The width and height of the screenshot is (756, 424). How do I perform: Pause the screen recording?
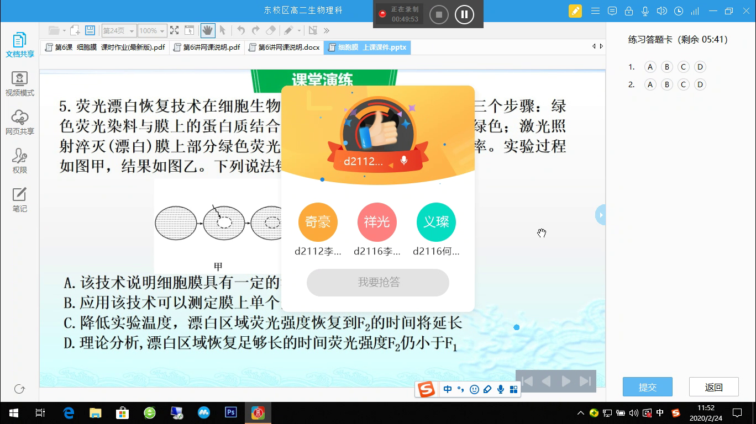click(x=464, y=14)
